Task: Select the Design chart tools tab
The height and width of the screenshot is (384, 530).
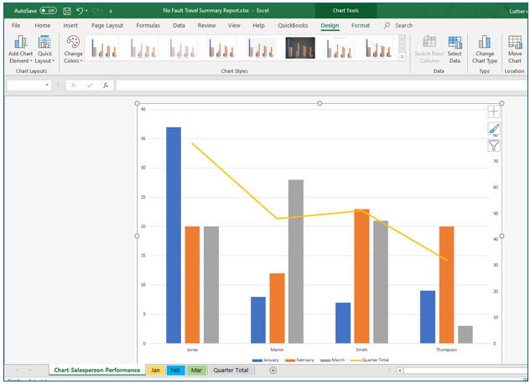Action: [x=330, y=25]
